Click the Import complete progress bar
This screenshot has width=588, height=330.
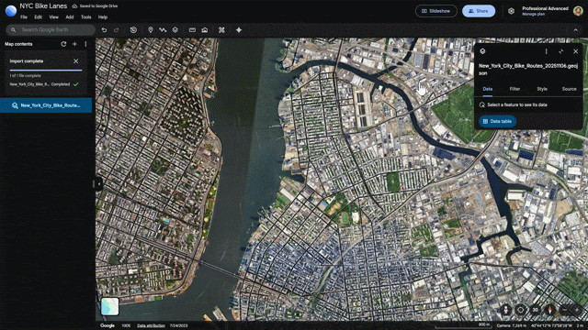click(x=46, y=70)
